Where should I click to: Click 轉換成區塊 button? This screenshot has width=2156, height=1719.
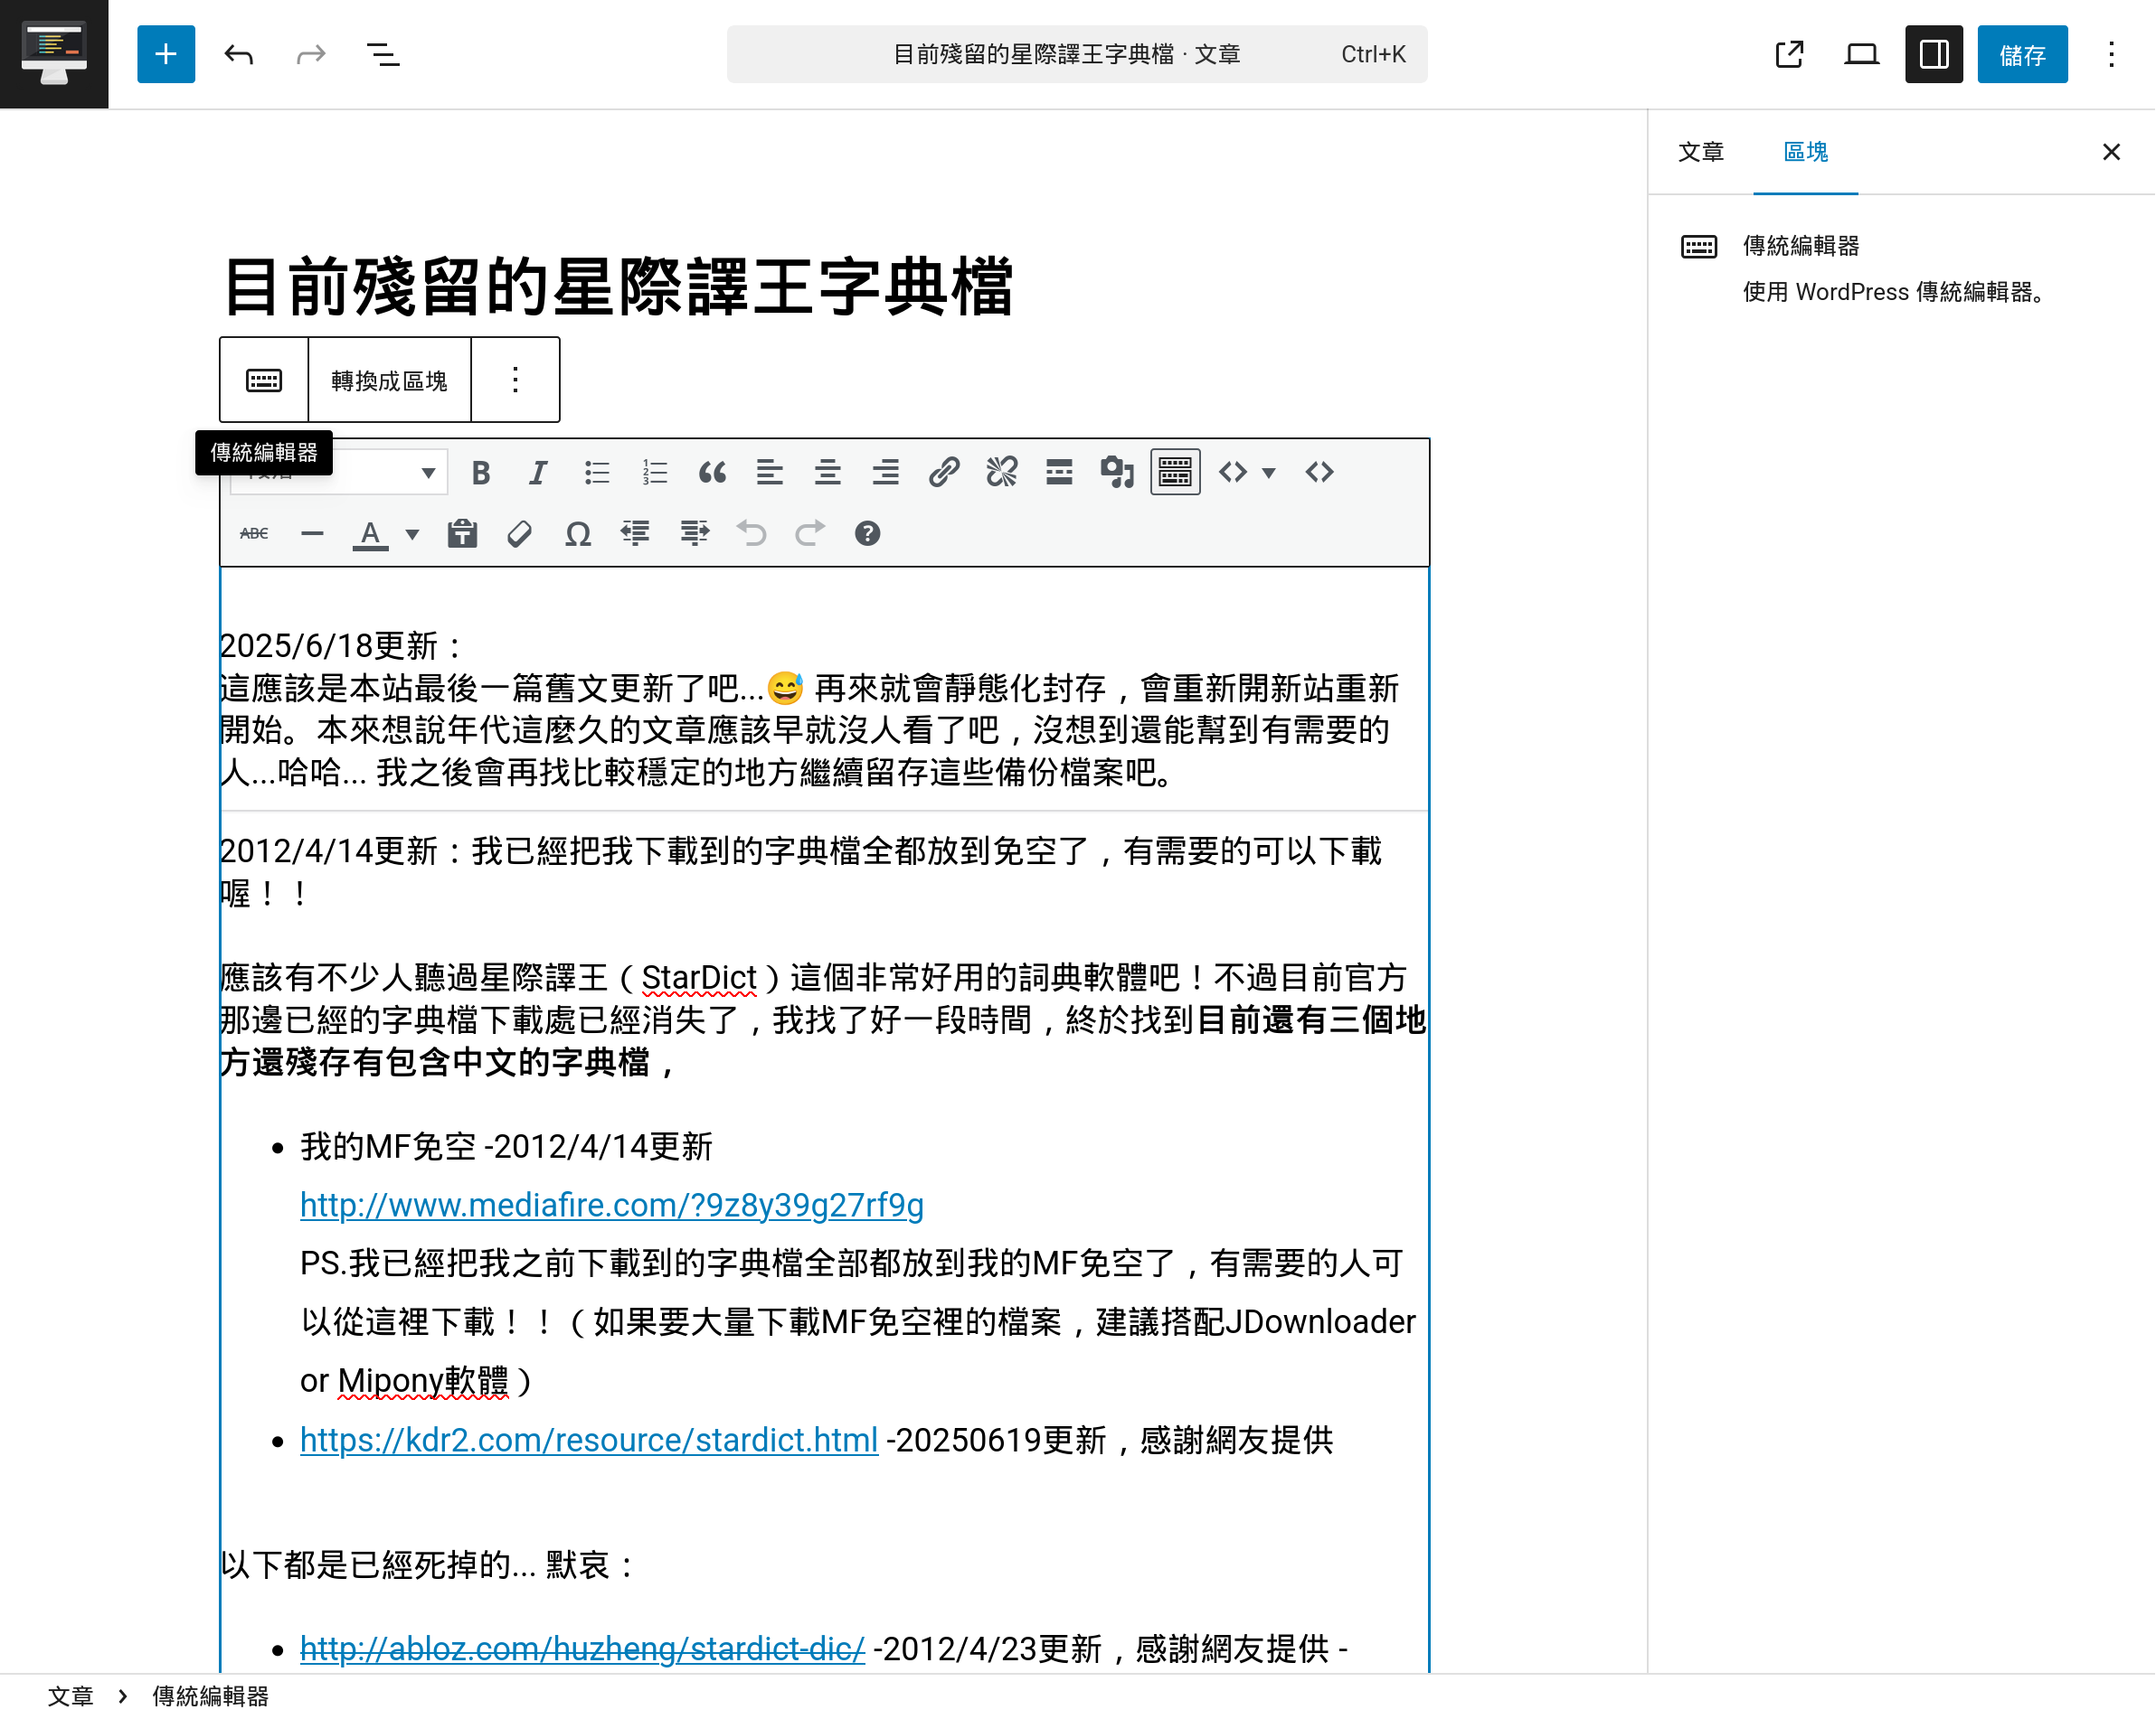pos(389,380)
